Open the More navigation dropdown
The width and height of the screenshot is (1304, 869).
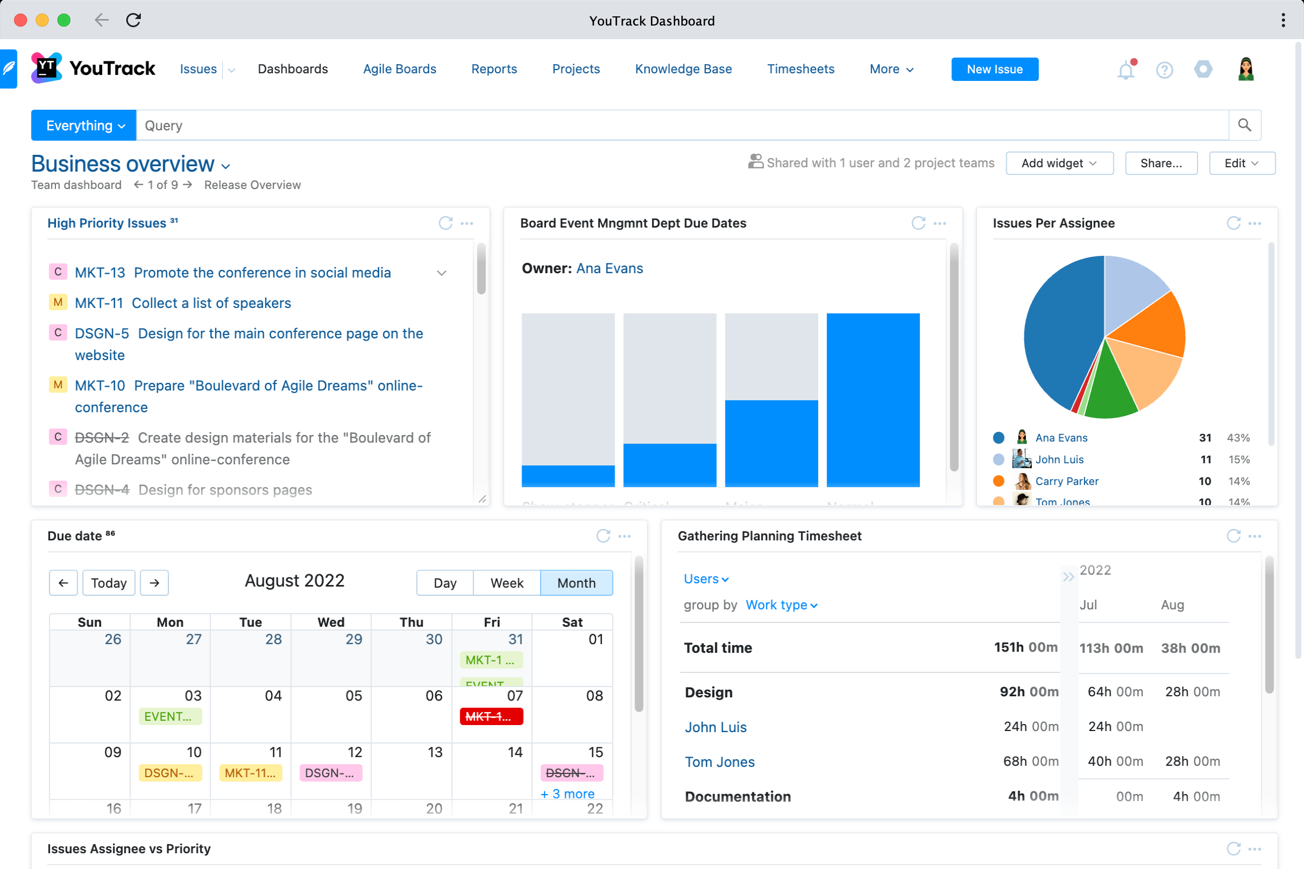[x=892, y=70]
